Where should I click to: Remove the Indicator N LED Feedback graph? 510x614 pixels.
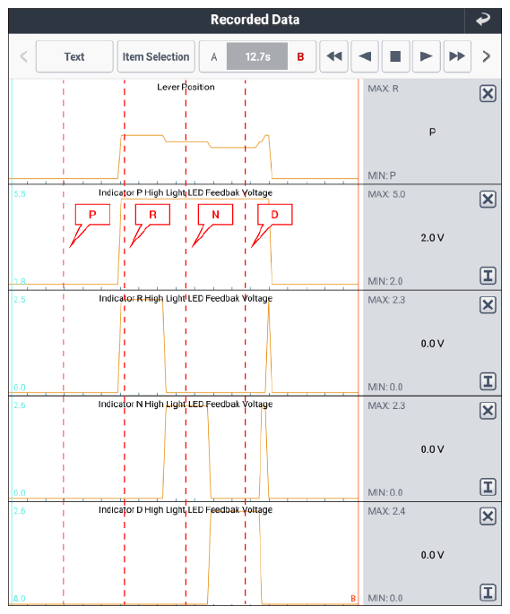(x=488, y=411)
